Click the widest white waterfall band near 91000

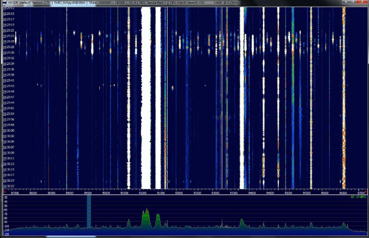click(146, 99)
